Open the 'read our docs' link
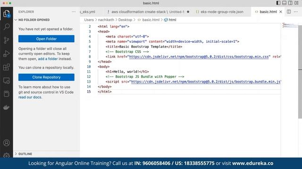The width and height of the screenshot is (302, 169). 30,97
